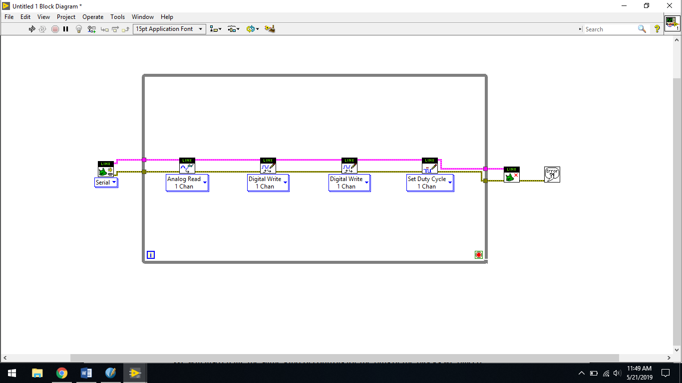Click the loop iteration terminal i

[151, 255]
